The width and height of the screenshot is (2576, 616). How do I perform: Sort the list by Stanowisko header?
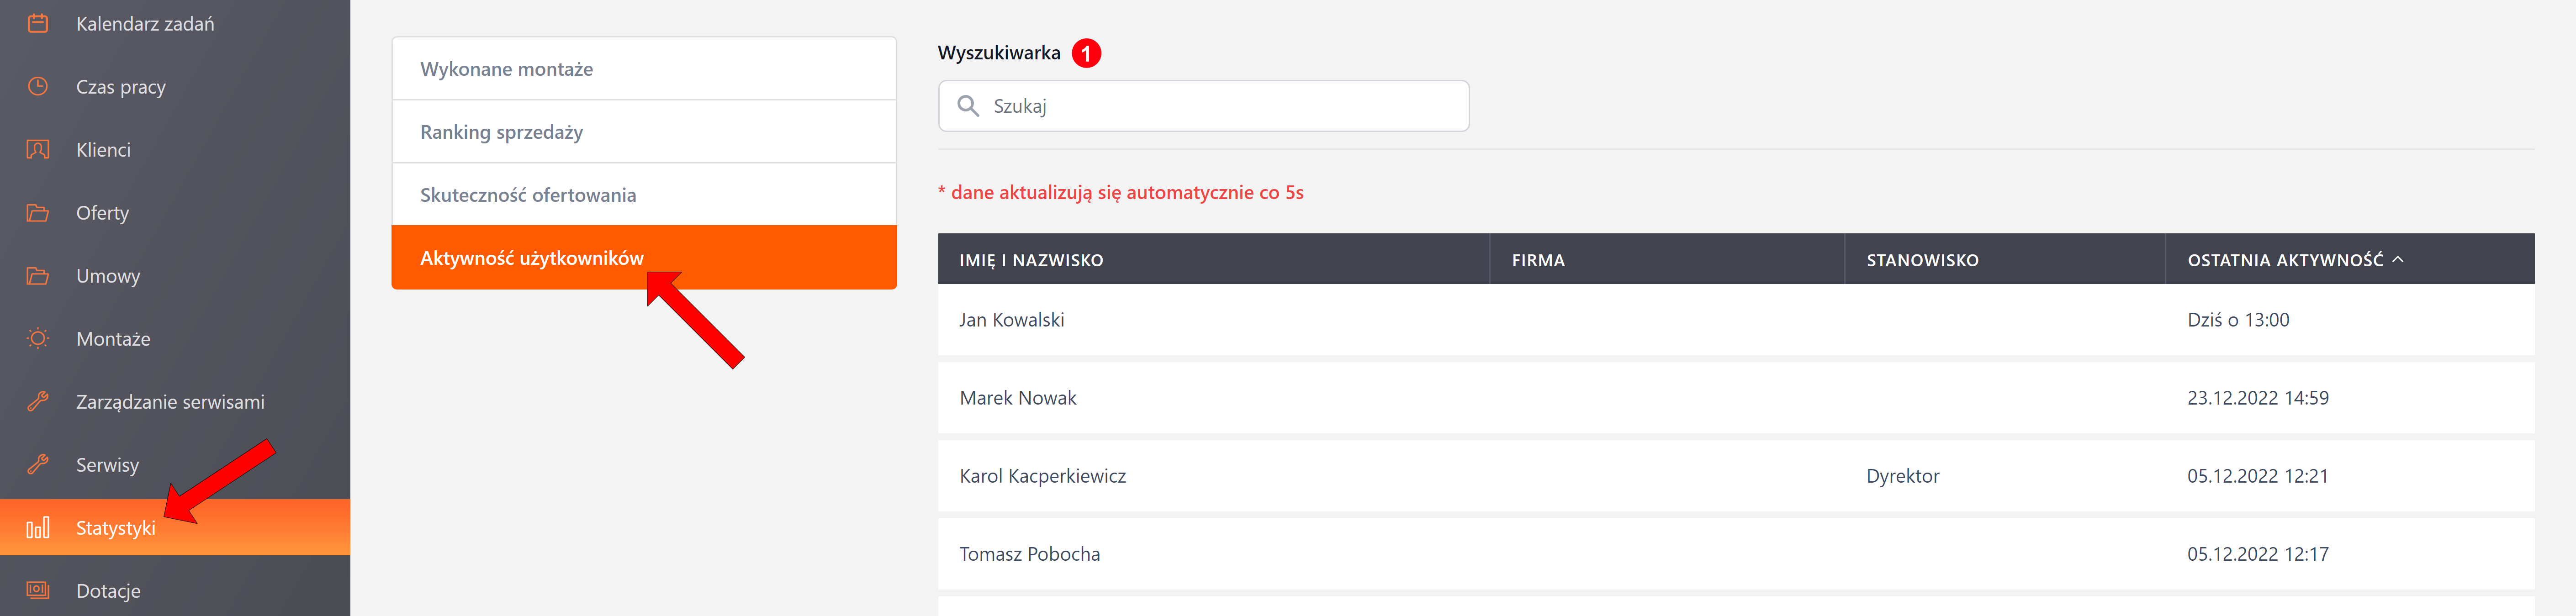pos(1922,260)
